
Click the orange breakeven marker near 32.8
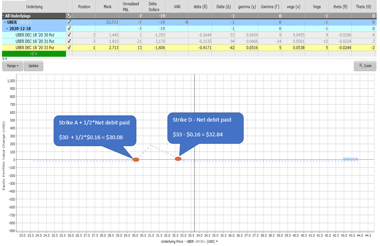[178, 159]
